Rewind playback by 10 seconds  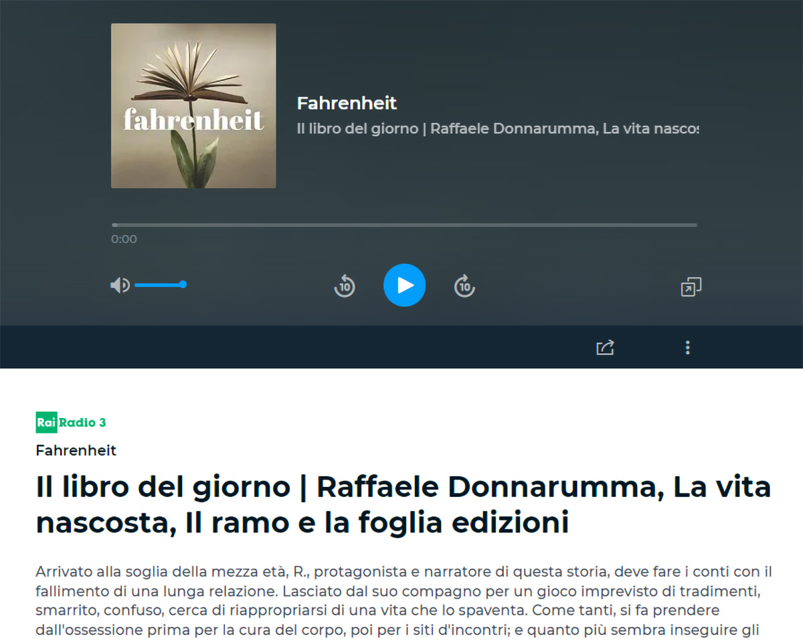[x=345, y=286]
